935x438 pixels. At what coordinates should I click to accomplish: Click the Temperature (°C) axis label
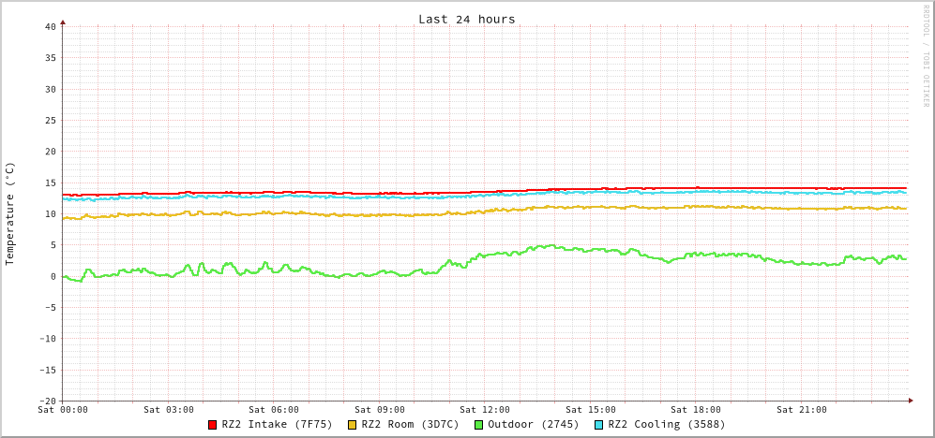pos(10,213)
